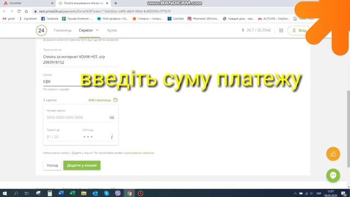The height and width of the screenshot is (197, 350).
Task: Close the payment page browser tab
Action: point(107,3)
